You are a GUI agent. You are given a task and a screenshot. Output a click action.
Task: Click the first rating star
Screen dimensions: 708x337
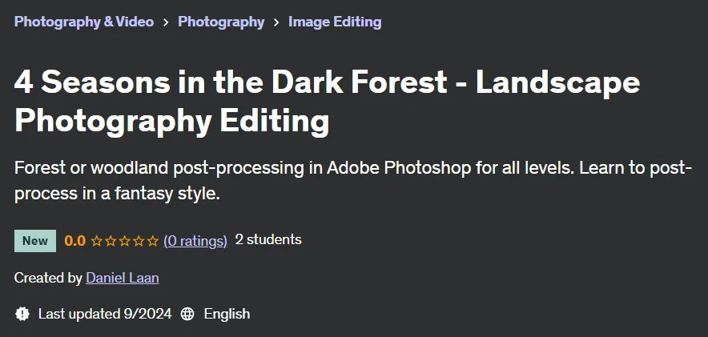[97, 241]
